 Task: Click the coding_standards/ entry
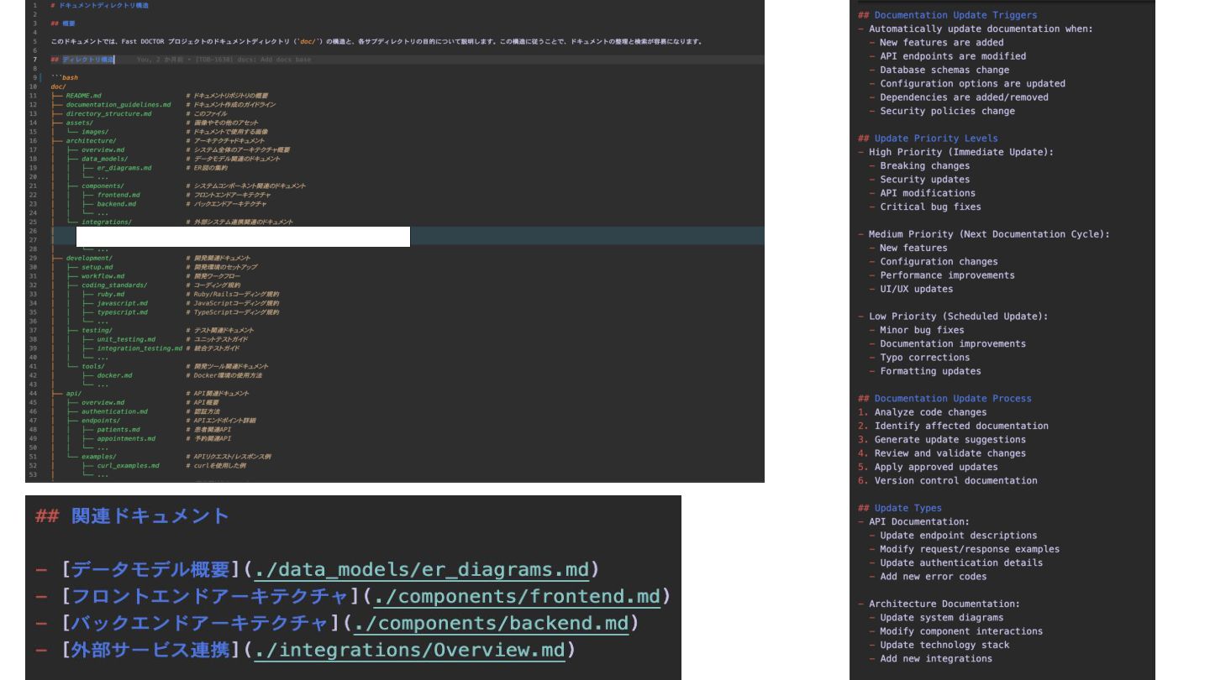tap(114, 285)
